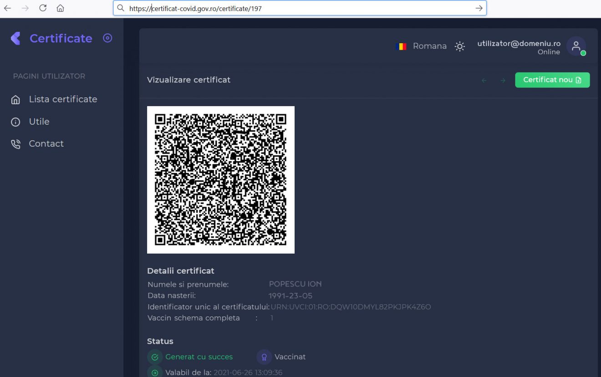Open Lista certificate page

click(63, 99)
